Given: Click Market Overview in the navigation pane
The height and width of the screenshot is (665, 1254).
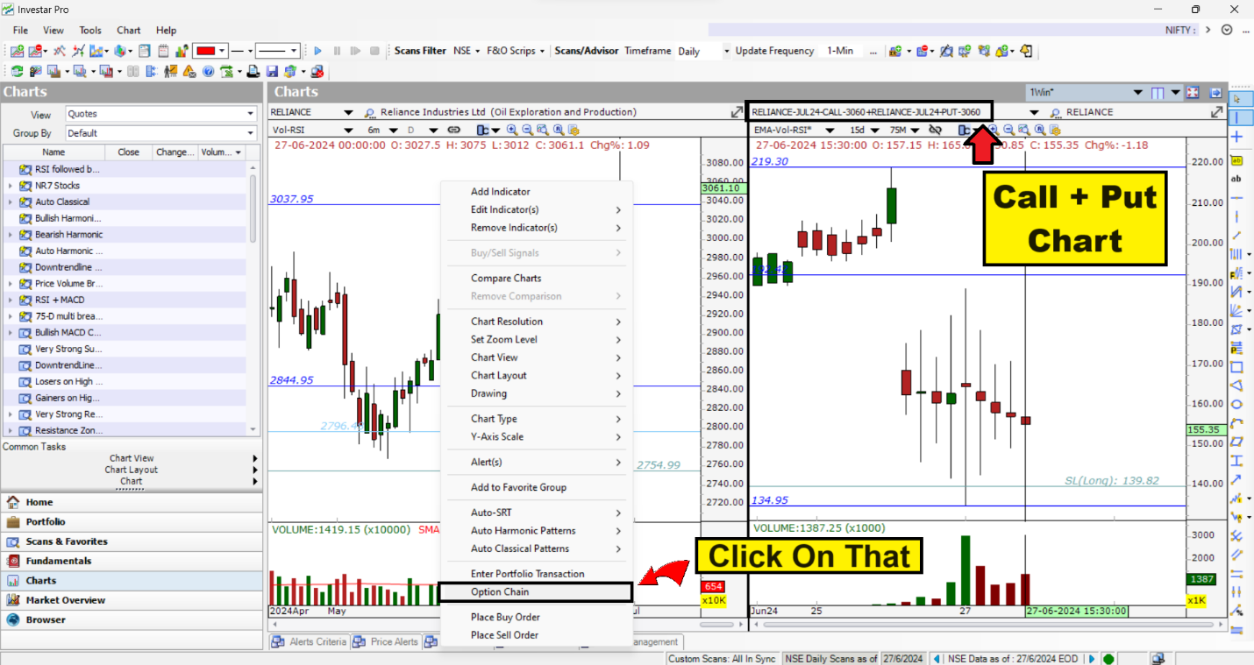Looking at the screenshot, I should click(x=65, y=600).
